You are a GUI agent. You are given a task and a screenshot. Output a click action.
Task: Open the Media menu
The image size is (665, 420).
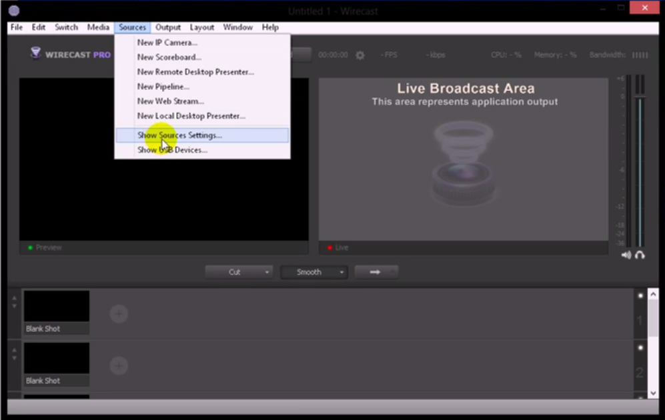coord(99,27)
